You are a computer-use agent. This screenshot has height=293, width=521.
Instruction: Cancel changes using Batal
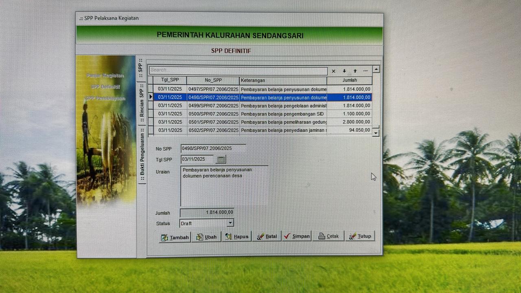click(x=267, y=236)
